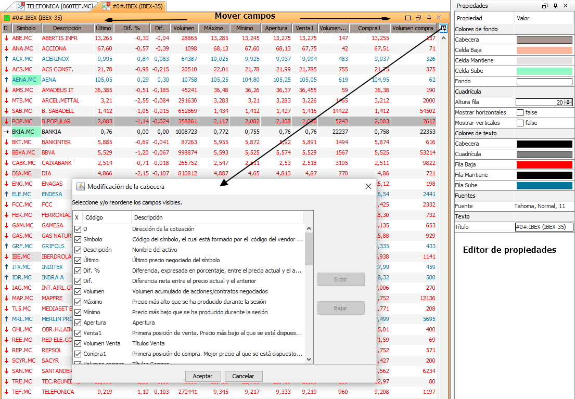Maximize the #0#.IBEX table window
The width and height of the screenshot is (575, 399).
[x=408, y=18]
